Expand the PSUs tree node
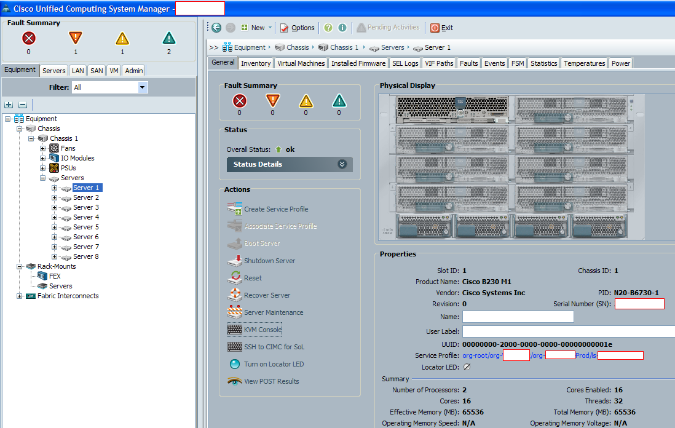The height and width of the screenshot is (428, 675). point(43,168)
